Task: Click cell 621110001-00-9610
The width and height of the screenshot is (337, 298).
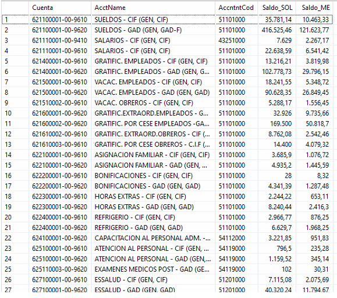Action: pyautogui.click(x=60, y=51)
